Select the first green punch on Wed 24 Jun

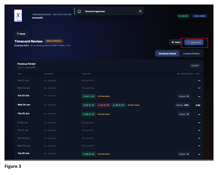pyautogui.click(x=89, y=105)
